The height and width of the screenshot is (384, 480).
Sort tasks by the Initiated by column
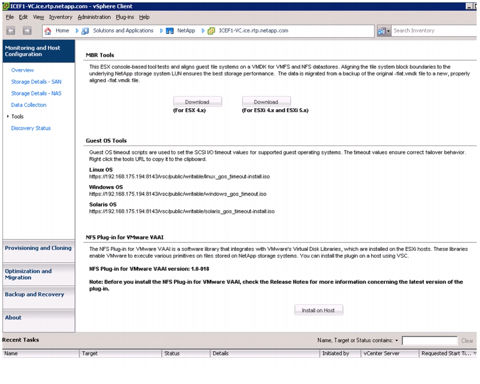340,353
